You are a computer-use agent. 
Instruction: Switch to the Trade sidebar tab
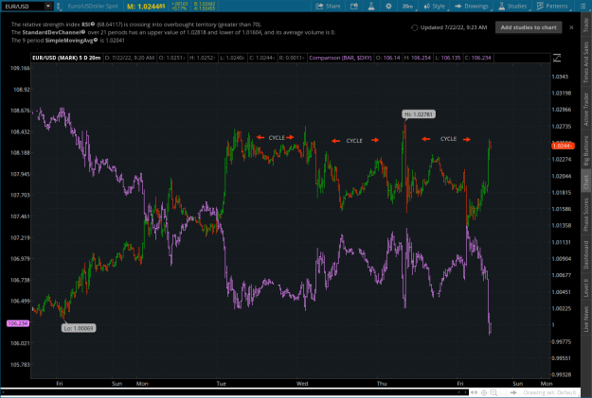[586, 25]
